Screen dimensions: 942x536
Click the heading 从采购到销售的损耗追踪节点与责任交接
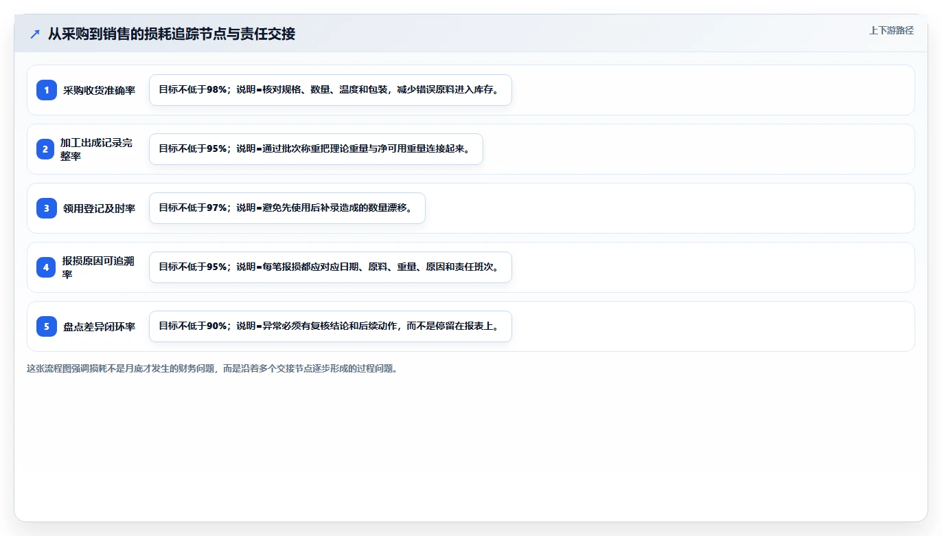click(x=172, y=34)
